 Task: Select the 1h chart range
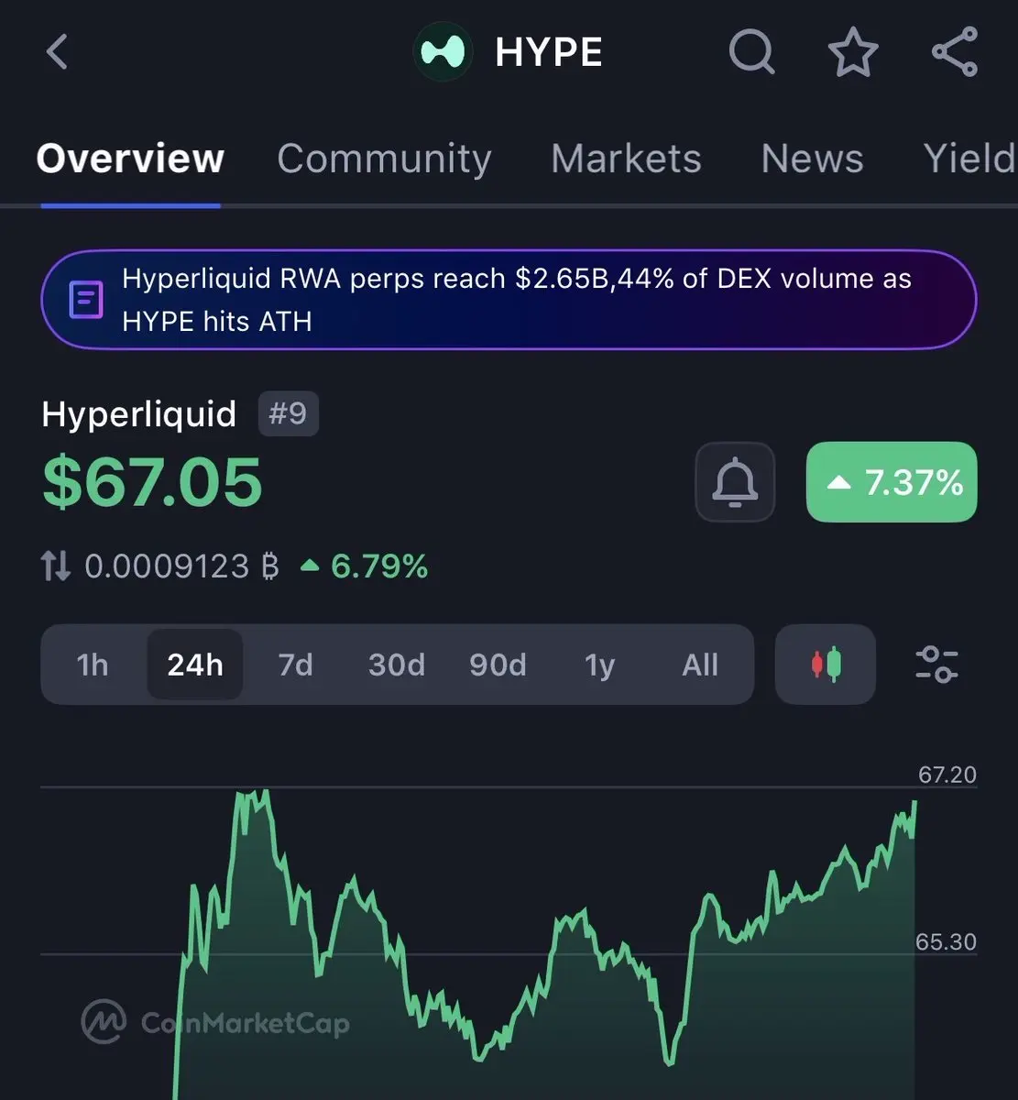coord(93,665)
